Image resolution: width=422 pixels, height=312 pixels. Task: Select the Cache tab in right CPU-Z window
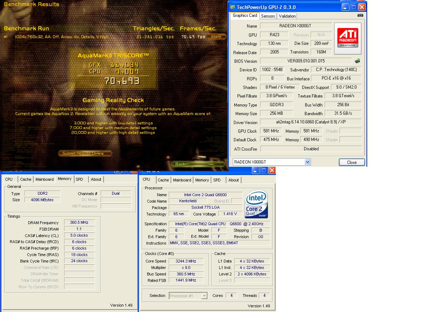point(163,180)
